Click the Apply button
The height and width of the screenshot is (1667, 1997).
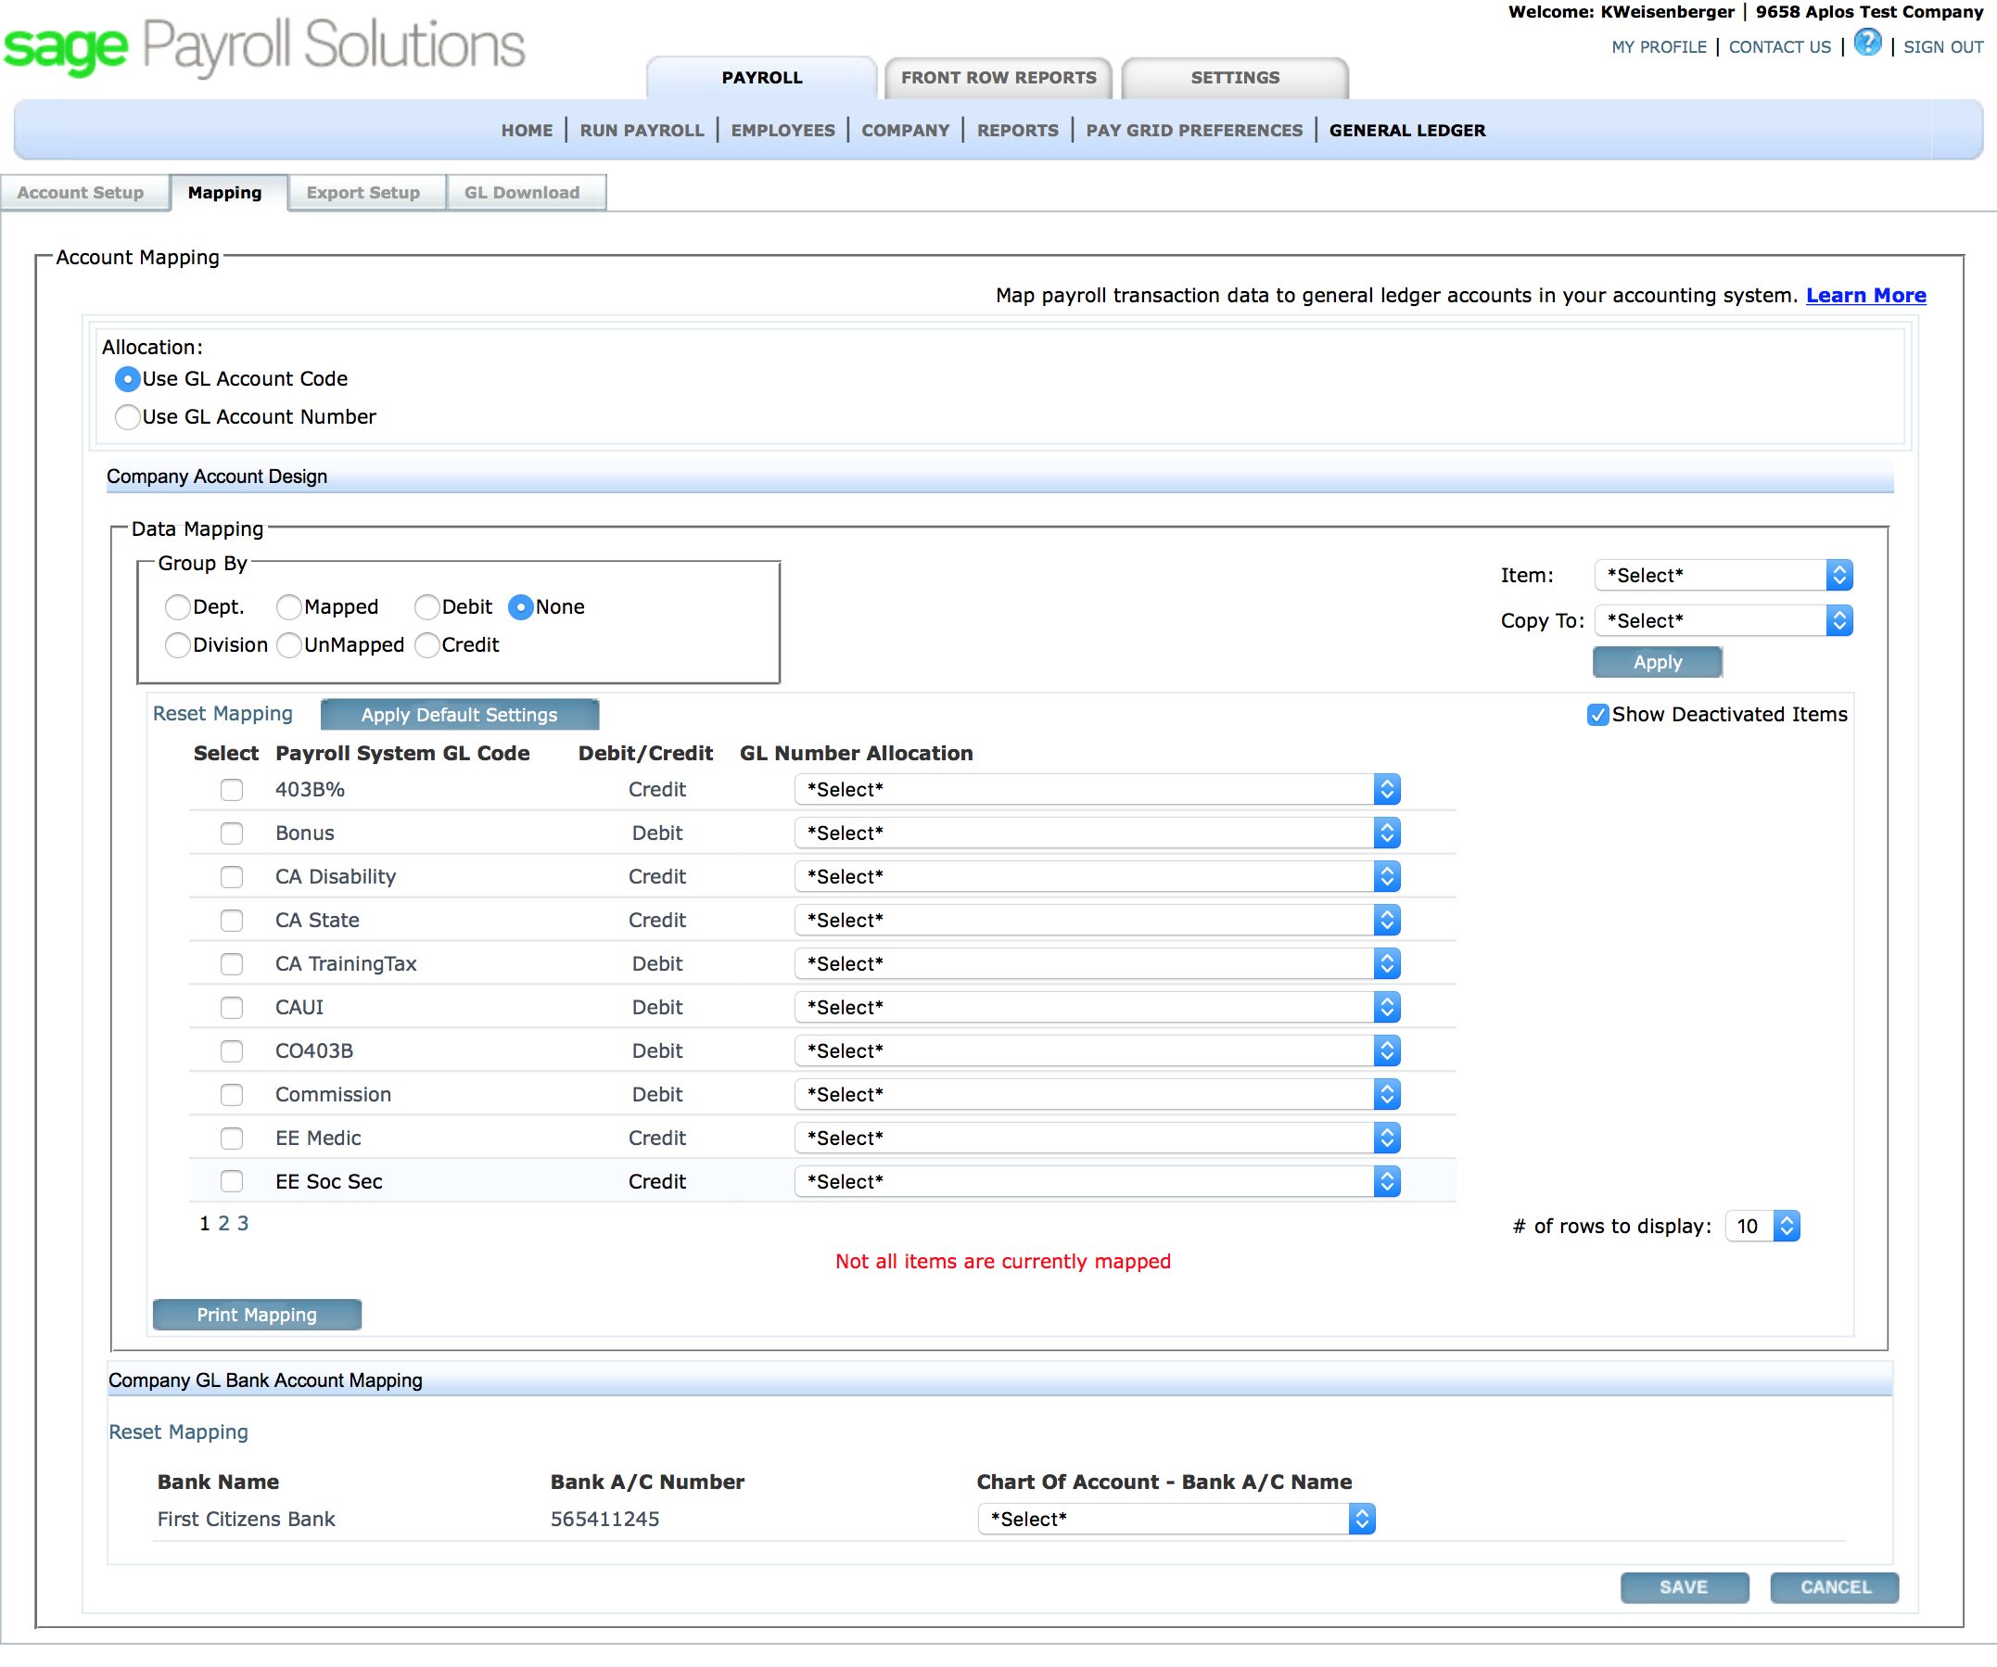click(x=1658, y=663)
